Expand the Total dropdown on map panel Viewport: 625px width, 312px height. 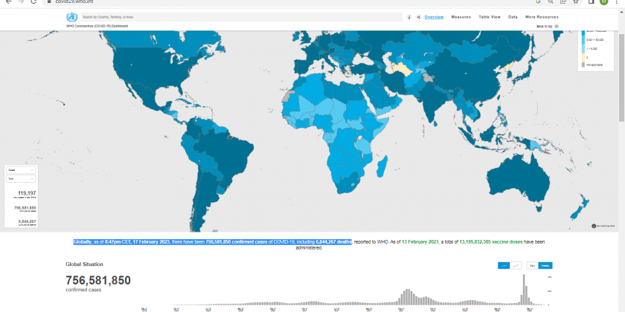click(21, 178)
